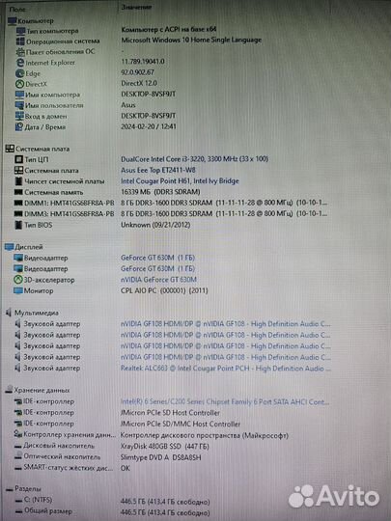391x521 pixels.
Task: Click the icon next to Пакет обновления ОС
Action: (20, 52)
